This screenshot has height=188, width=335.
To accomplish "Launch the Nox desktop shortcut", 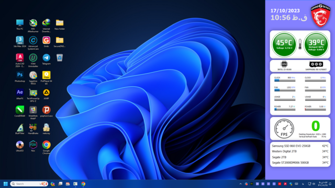I will [x=33, y=146].
